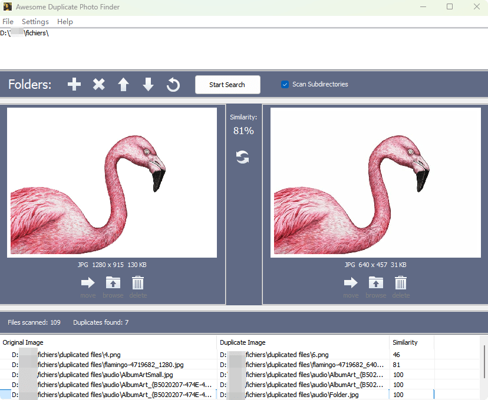Move the right duplicate image
Screen dimensions: 488x400
[351, 284]
